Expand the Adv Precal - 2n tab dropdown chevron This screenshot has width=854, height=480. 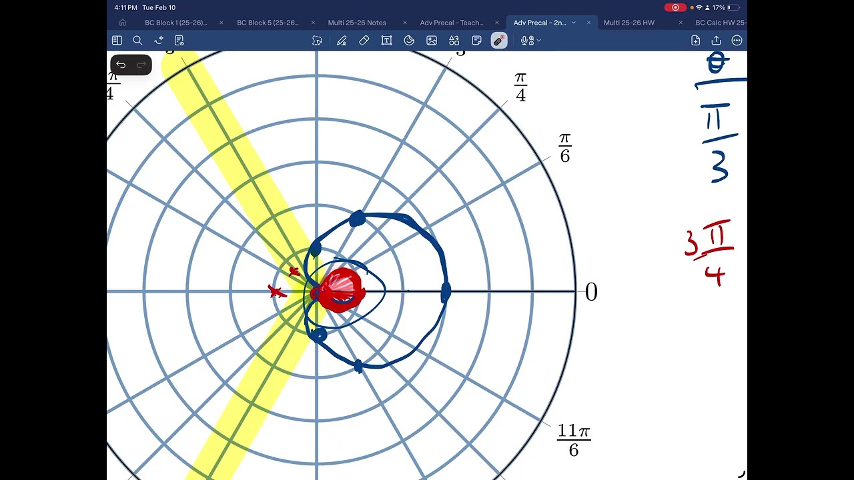point(573,23)
